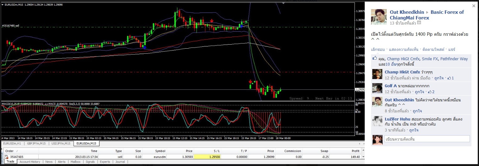Open Champ HkGt Cmfx commenter avatar

pos(377,74)
